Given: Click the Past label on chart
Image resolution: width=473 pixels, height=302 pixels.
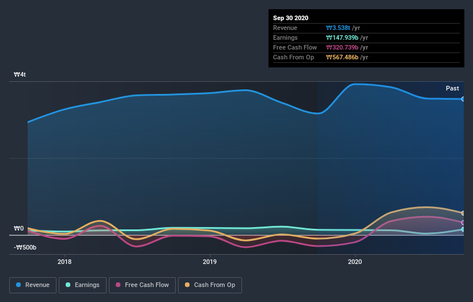Looking at the screenshot, I should point(452,88).
